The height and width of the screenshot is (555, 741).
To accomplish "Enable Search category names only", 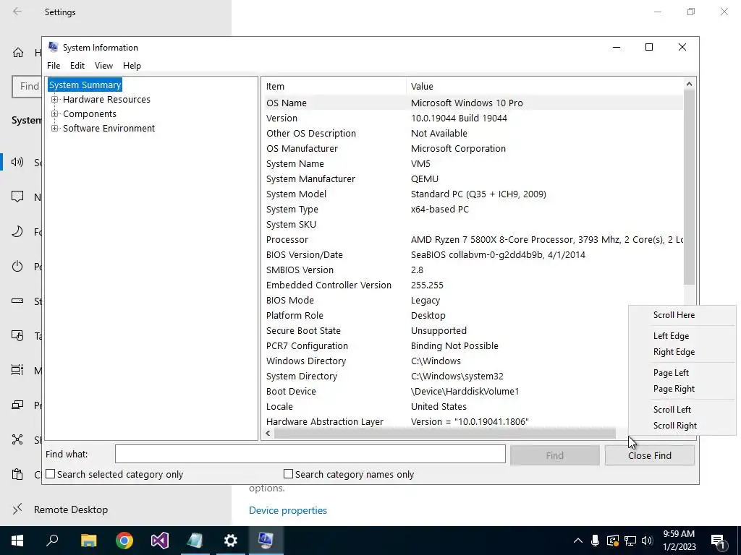I will click(x=288, y=474).
